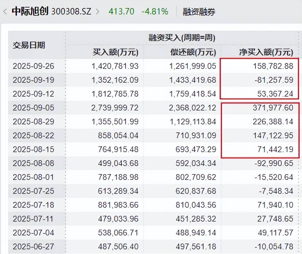Go to previous stock with left chevron
302x254 pixels.
5,12
